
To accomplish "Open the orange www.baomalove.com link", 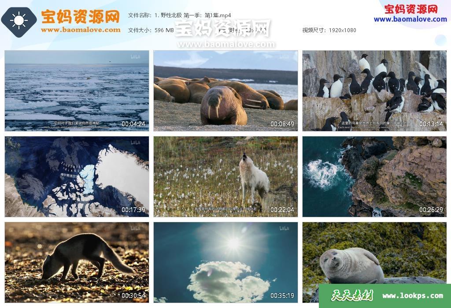I will [81, 29].
